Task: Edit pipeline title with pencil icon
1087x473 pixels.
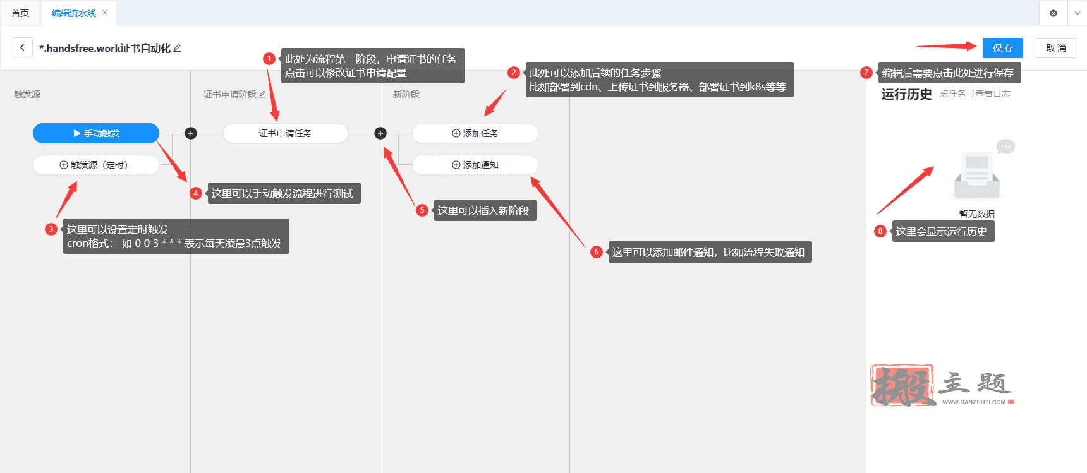Action: [x=178, y=48]
